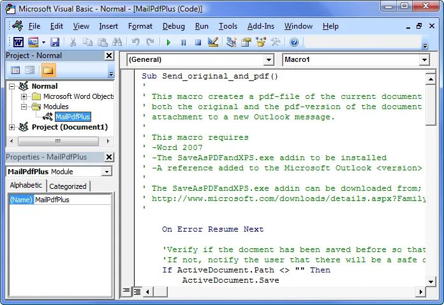Close the Properties - MailPdfPlus panel

pos(109,157)
